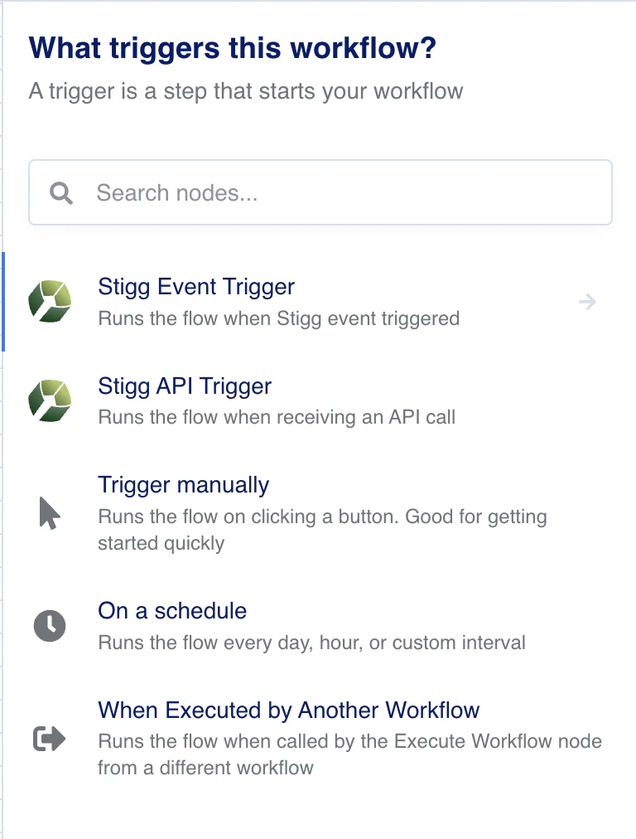Choose When Executed by Another Workflow

point(288,710)
